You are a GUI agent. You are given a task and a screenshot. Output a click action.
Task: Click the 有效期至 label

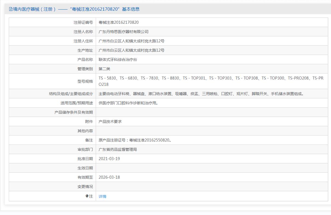click(x=85, y=177)
